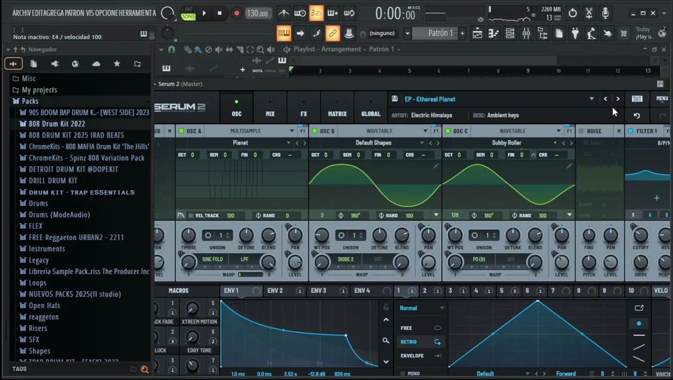Select the zoom magnifier tool in Playlist
This screenshot has height=380, width=673.
tap(260, 49)
